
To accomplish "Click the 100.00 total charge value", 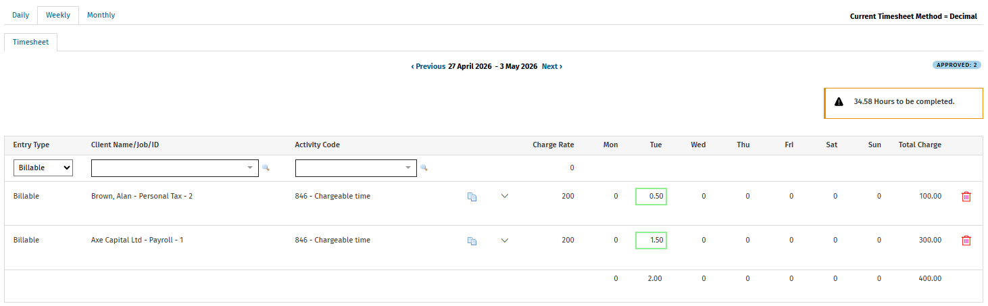I will [x=929, y=197].
